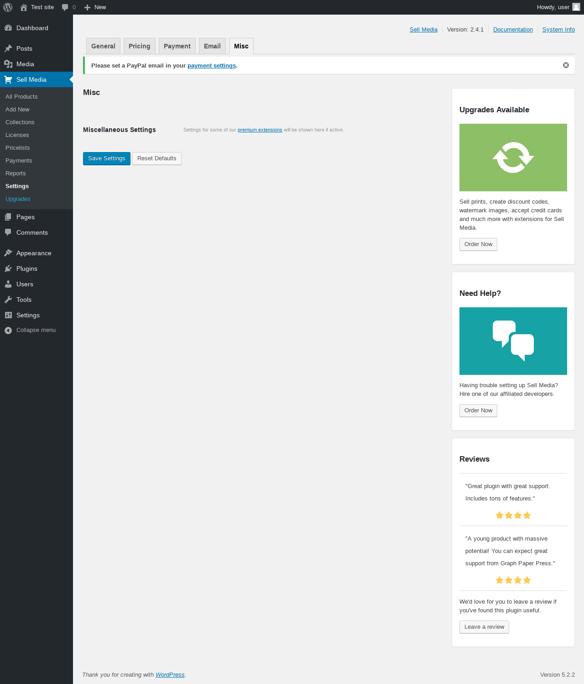Click the Test site name in admin bar
This screenshot has width=584, height=684.
pyautogui.click(x=42, y=7)
